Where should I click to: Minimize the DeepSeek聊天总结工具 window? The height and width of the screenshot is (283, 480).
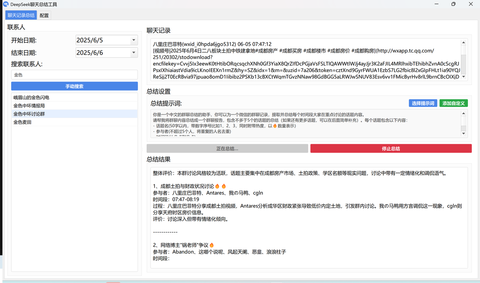coord(436,4)
